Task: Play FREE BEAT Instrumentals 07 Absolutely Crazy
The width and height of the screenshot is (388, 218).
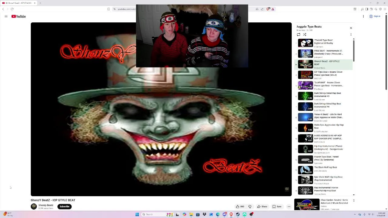Action: pos(323,54)
